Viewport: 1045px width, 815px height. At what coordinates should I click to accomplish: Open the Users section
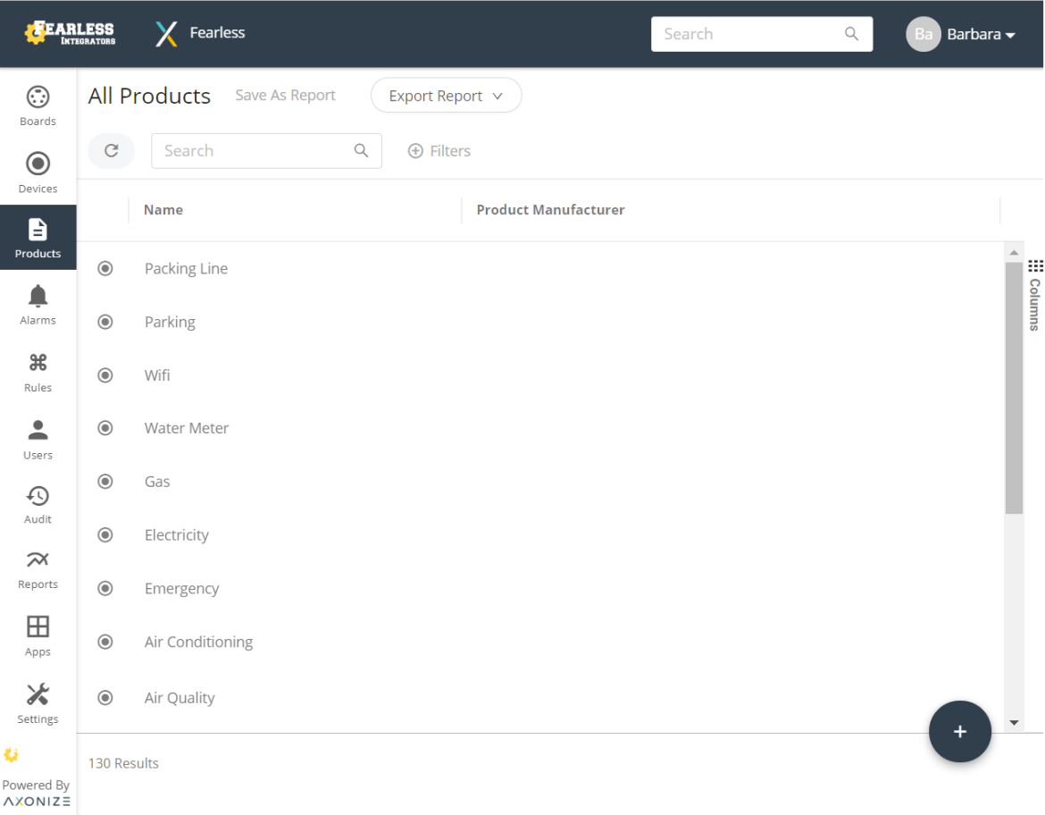coord(38,438)
